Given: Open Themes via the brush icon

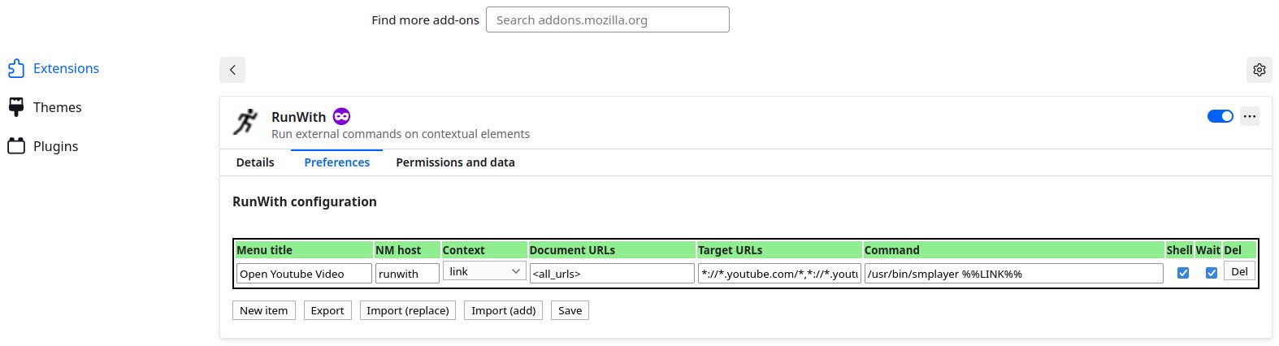Looking at the screenshot, I should (x=16, y=107).
